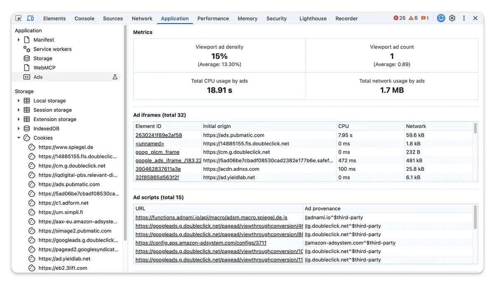Click the warnings count indicator
Image resolution: width=495 pixels, height=285 pixels.
[413, 18]
